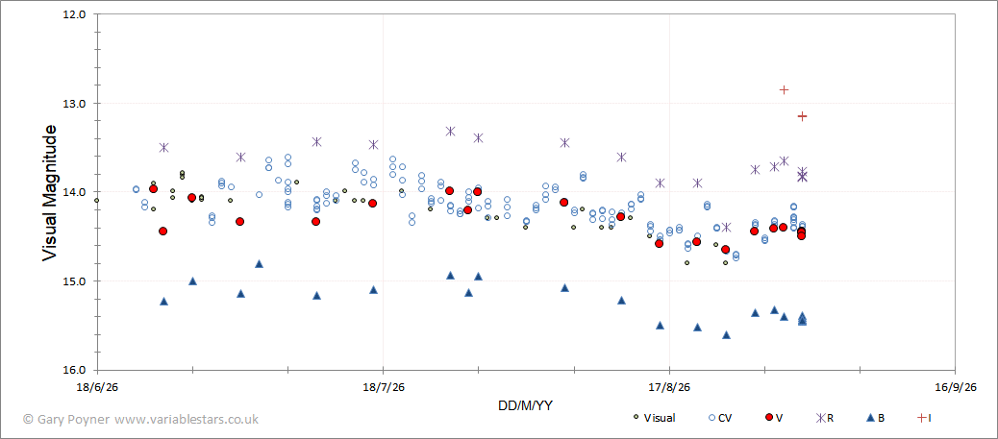Click the 12.0 y-axis label

tap(76, 14)
